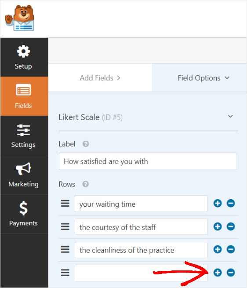
Task: Remove the 'your waiting time' row
Action: [231, 203]
